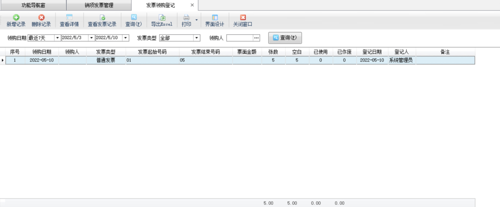Click the ellipsis button in 领购人 field

(256, 38)
